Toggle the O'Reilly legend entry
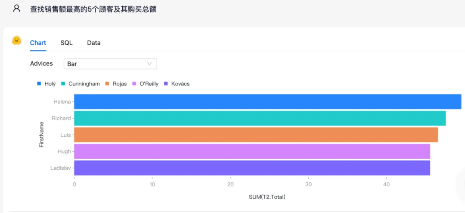 tap(145, 84)
